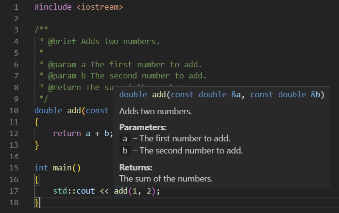Click 'const' keyword on line 10

click(x=97, y=110)
